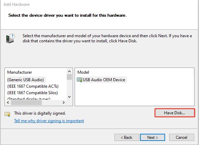This screenshot has width=199, height=145.
Task: Click the right arrow of the Manufacturer horizontal scrollbar
Action: (64, 102)
